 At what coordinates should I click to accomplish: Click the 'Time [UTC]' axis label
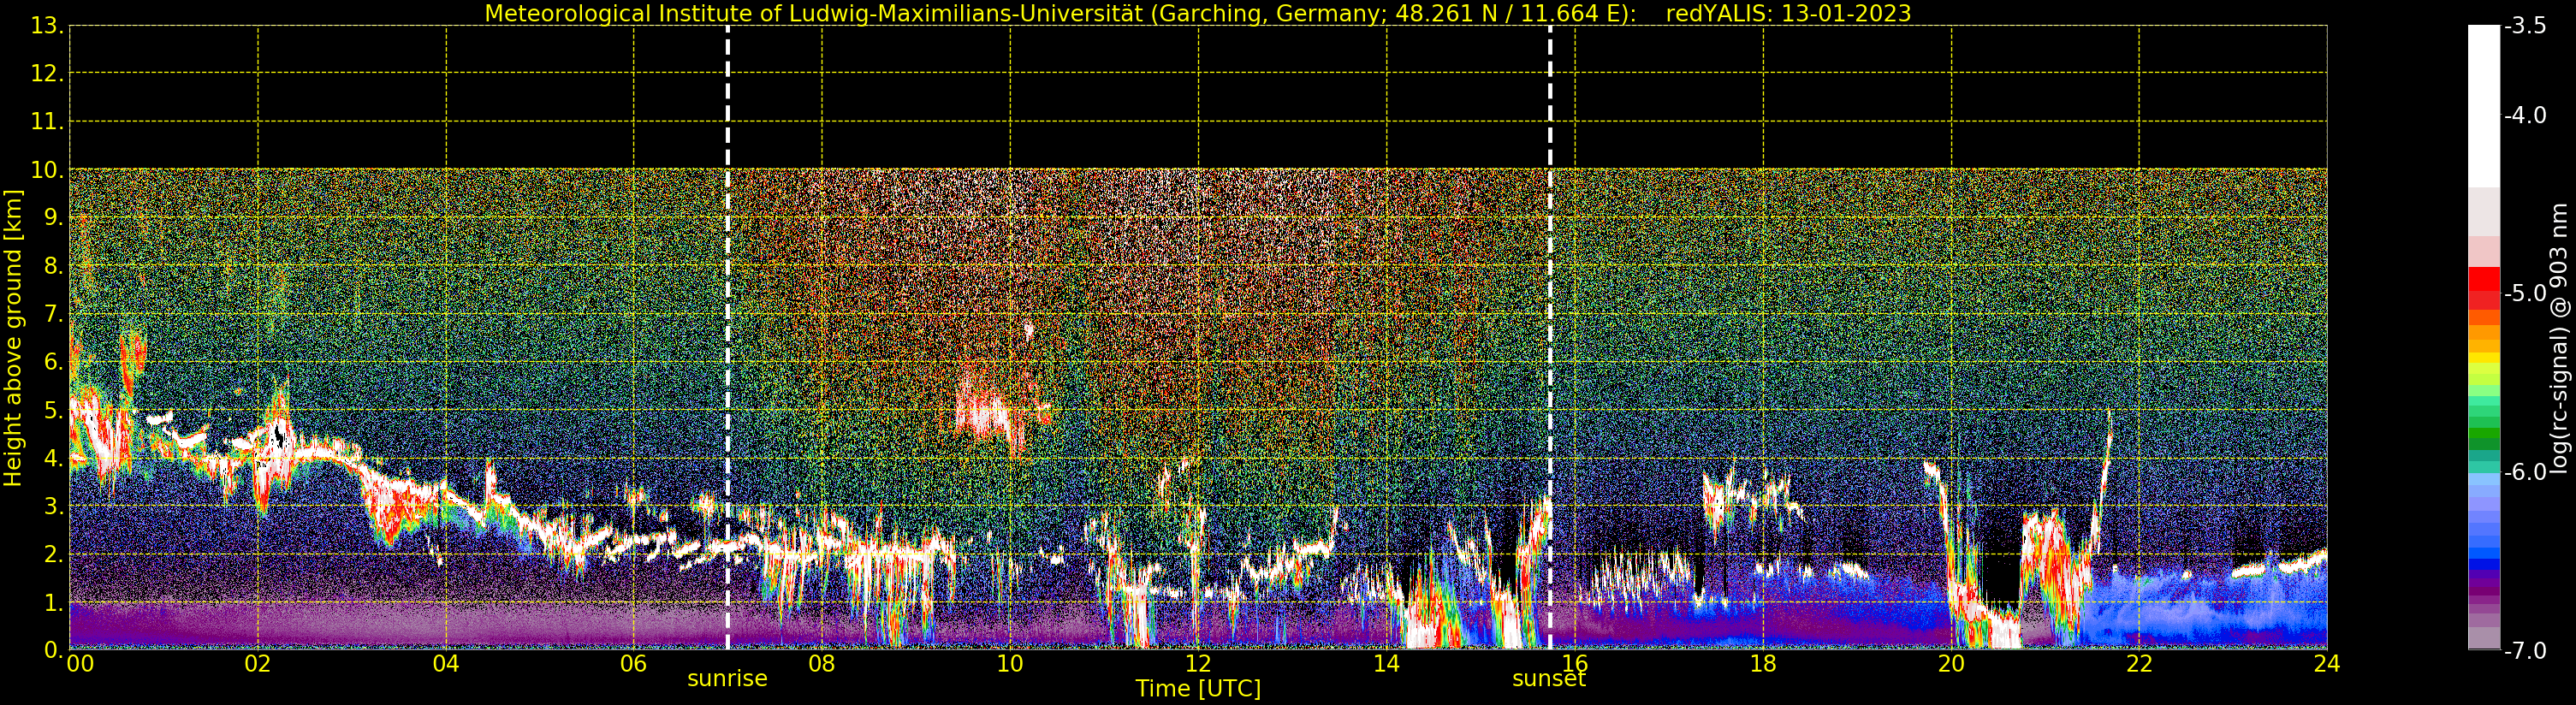(x=1198, y=689)
